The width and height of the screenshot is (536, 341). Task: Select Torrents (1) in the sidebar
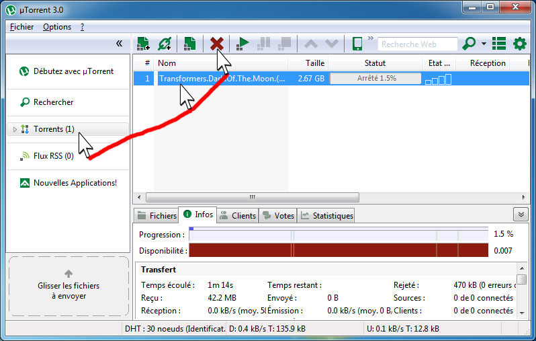67,129
